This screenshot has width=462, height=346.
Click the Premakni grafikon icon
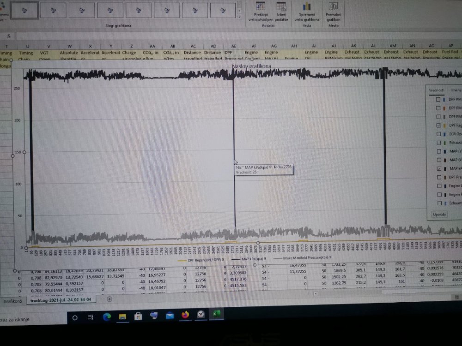pos(333,6)
